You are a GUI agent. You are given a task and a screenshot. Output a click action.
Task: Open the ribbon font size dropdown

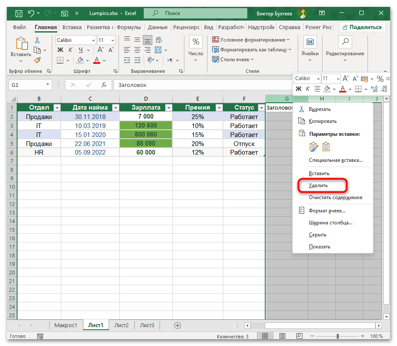coord(113,40)
